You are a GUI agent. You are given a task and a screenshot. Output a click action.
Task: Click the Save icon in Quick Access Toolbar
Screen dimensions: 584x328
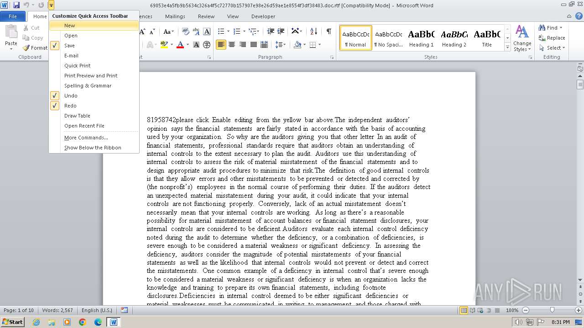(16, 5)
